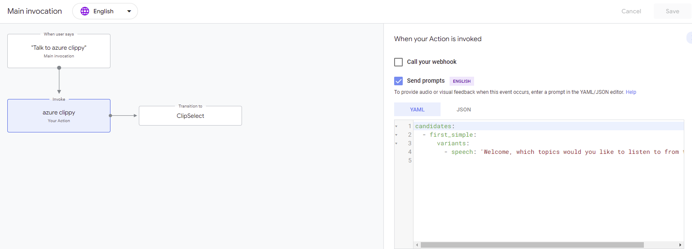Switch to the YAML tab

click(417, 109)
